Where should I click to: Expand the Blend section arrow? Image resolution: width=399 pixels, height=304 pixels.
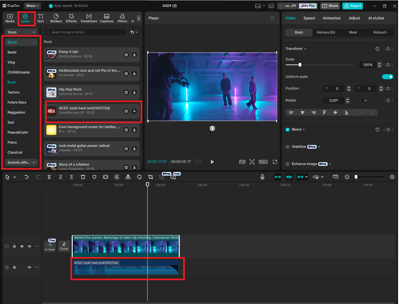[304, 130]
